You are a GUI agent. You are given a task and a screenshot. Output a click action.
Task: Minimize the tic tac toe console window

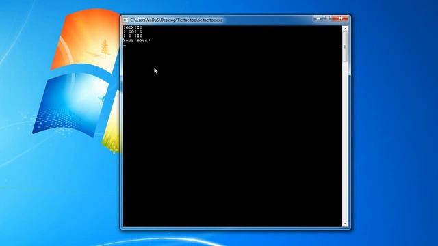pos(318,18)
